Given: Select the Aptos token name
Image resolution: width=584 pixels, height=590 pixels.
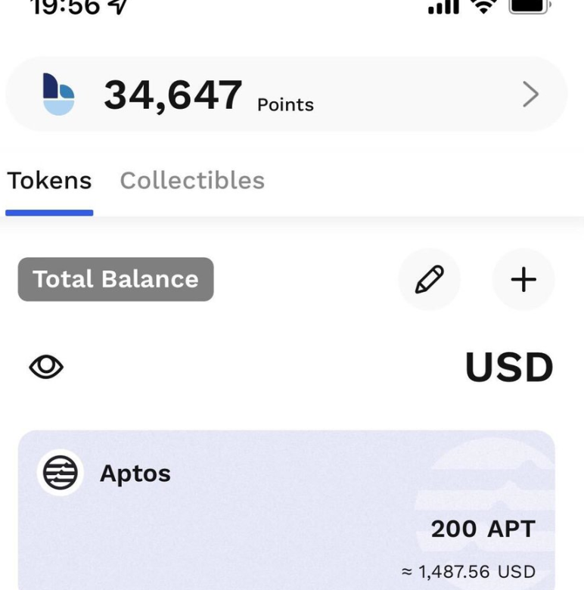Looking at the screenshot, I should click(x=135, y=474).
